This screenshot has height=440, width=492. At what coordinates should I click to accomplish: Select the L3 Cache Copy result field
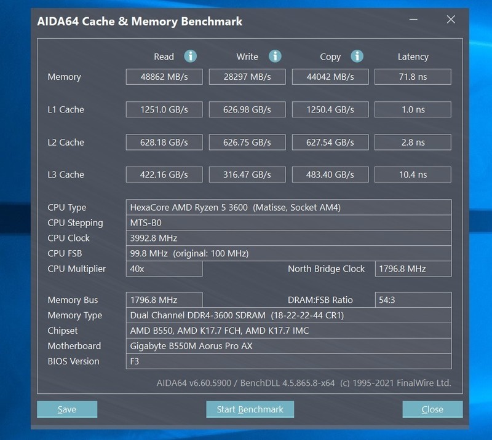point(330,175)
